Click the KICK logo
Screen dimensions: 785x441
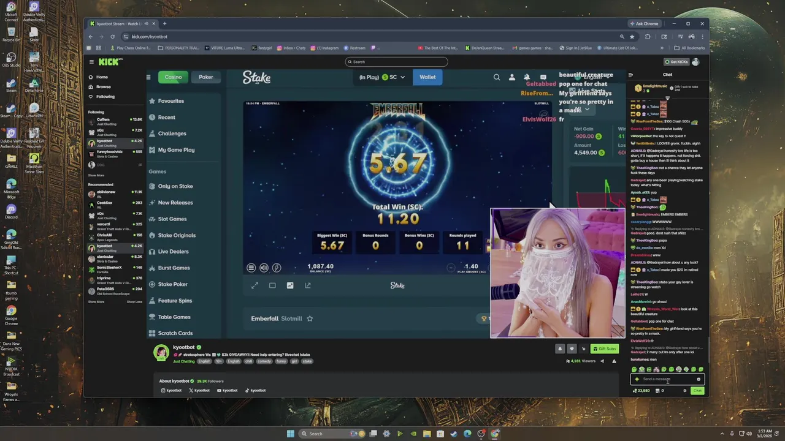pyautogui.click(x=111, y=62)
